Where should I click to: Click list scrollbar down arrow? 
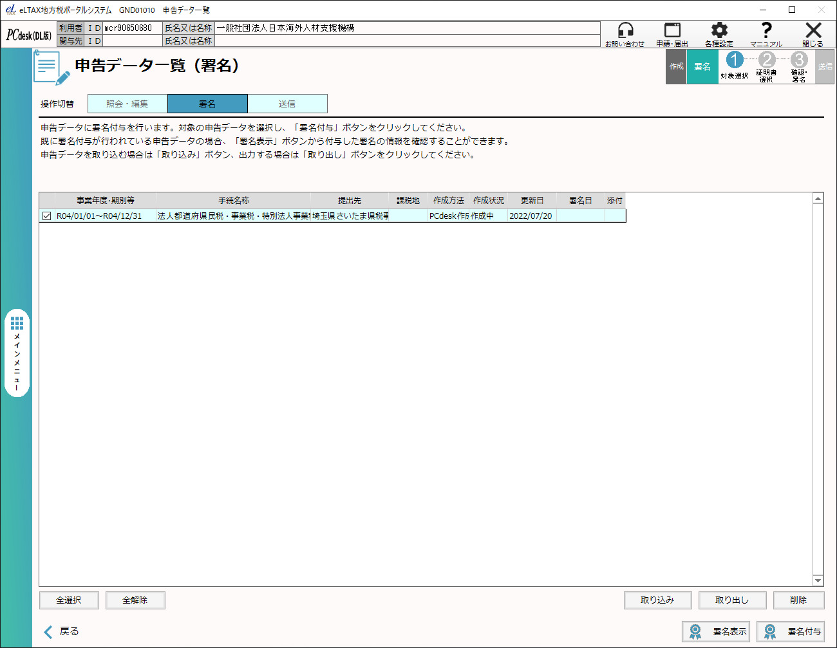click(818, 580)
